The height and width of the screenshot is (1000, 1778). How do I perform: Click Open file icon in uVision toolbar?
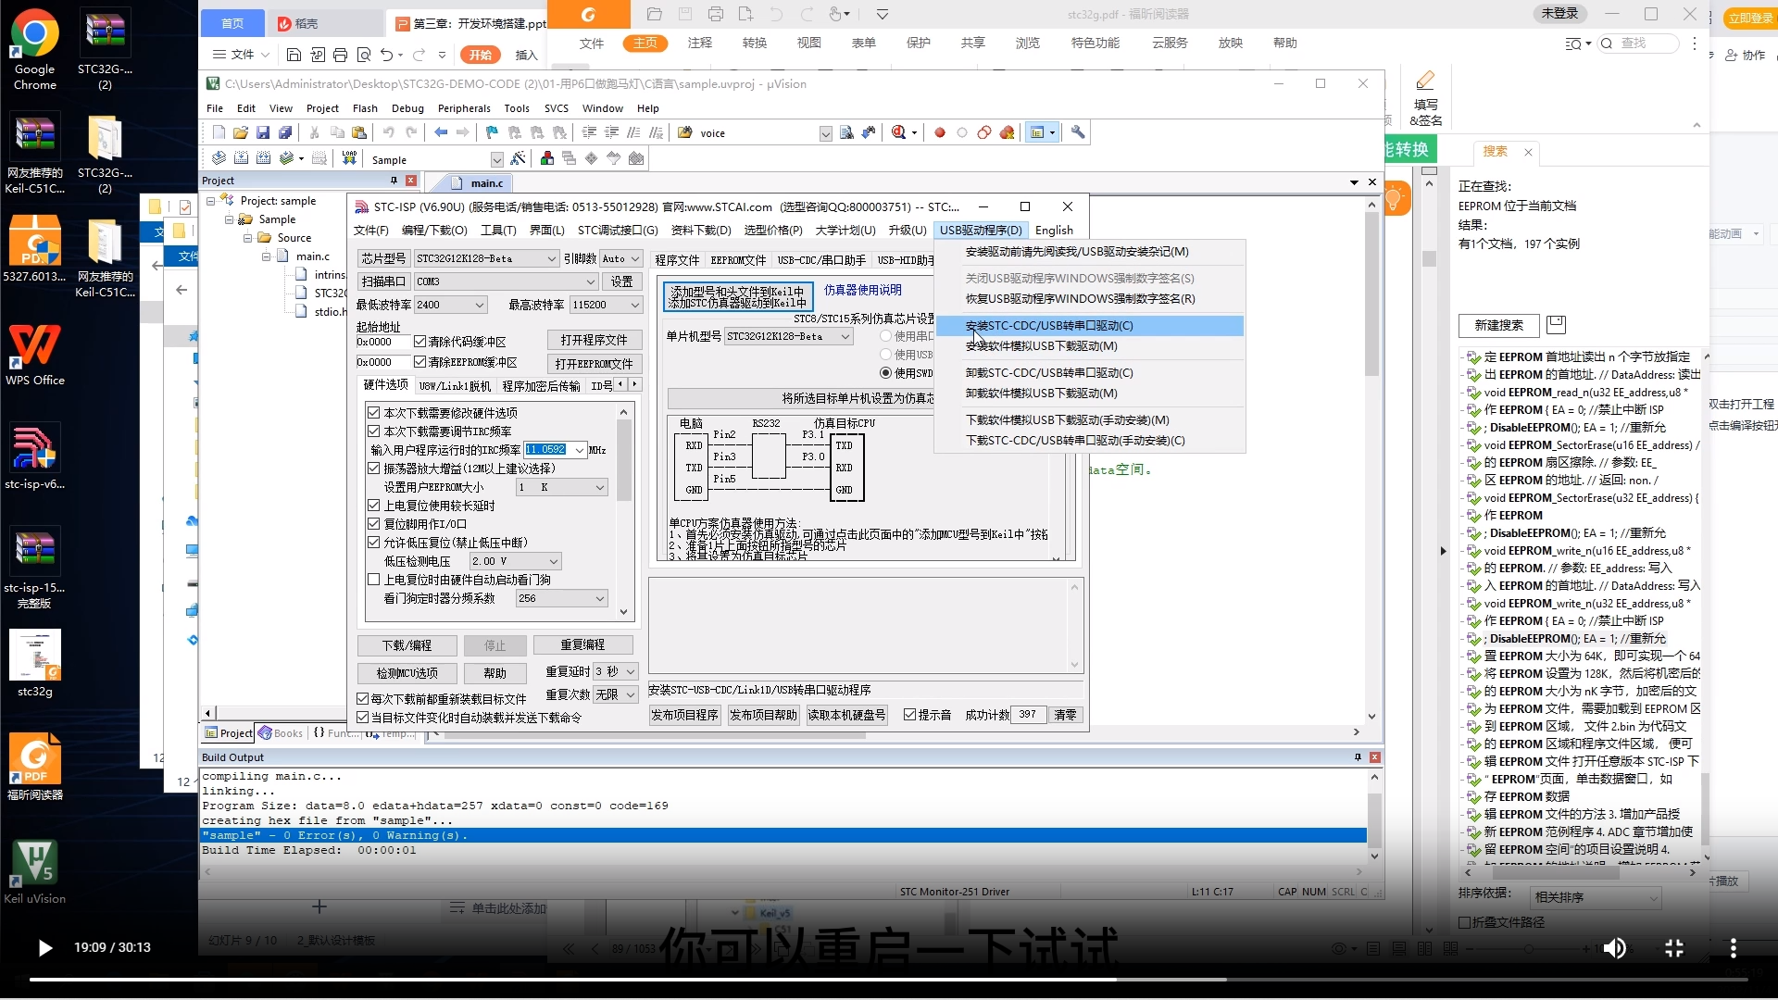[x=241, y=133]
